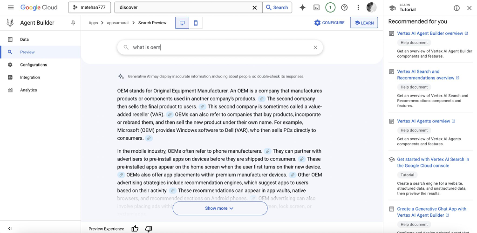Switch to mobile preview mode
The height and width of the screenshot is (233, 477).
[196, 23]
